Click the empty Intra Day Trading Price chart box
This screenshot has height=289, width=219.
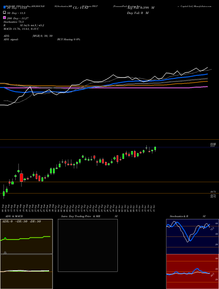(88, 245)
